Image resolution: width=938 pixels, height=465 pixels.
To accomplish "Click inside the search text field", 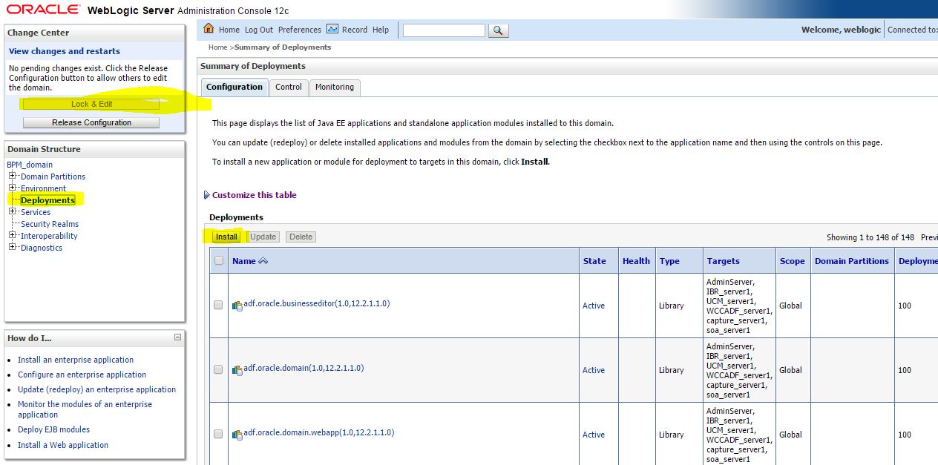I will tap(443, 30).
